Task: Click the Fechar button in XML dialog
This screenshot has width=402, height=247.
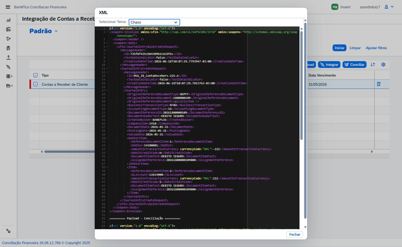Action: (295, 235)
